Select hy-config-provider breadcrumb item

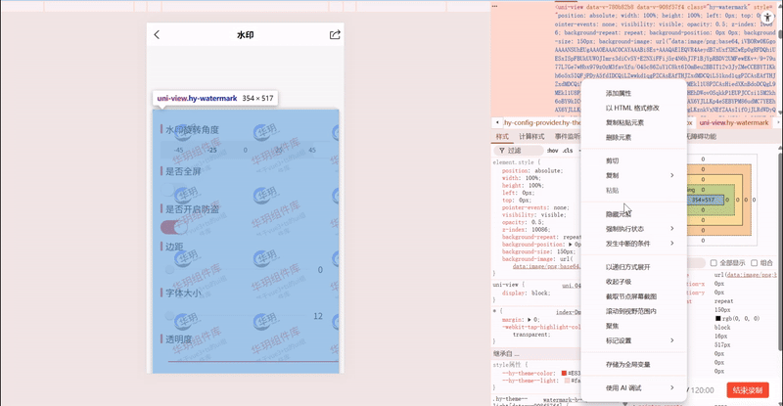542,122
